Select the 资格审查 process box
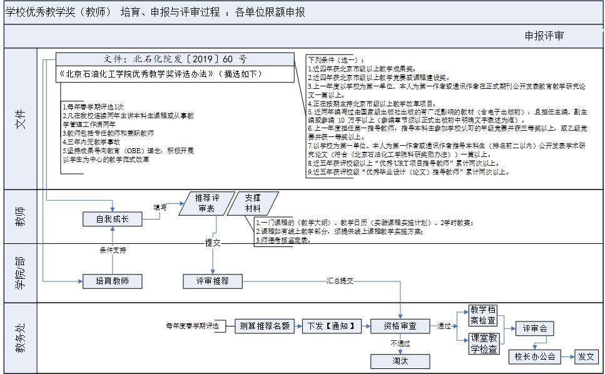 (x=400, y=326)
